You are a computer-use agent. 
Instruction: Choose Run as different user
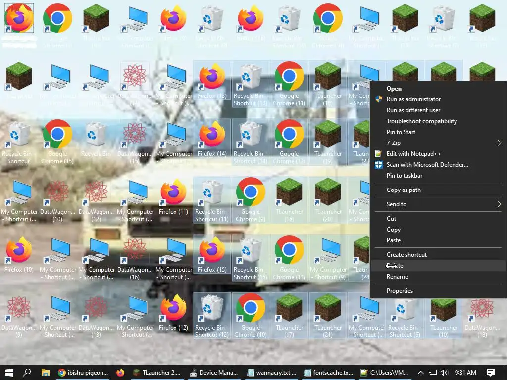click(438, 110)
